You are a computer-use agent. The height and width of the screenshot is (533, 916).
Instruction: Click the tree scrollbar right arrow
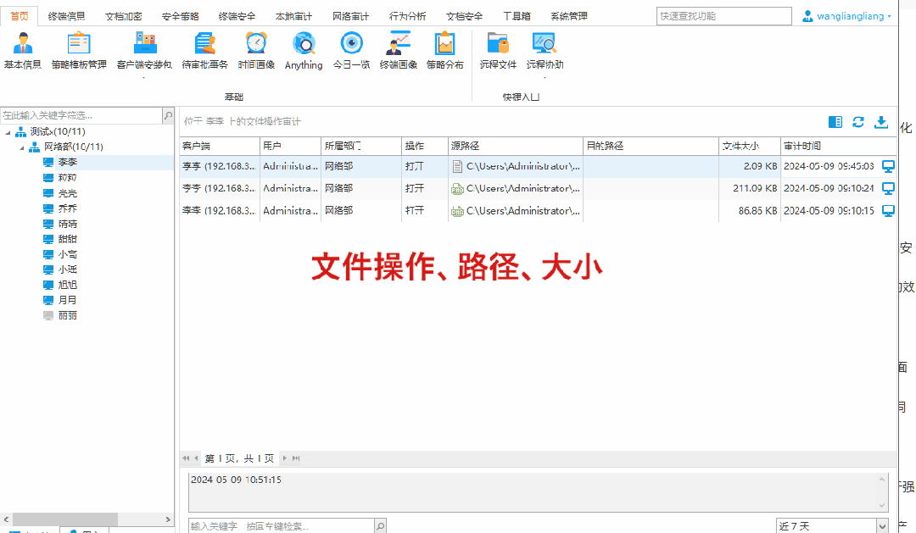(168, 519)
